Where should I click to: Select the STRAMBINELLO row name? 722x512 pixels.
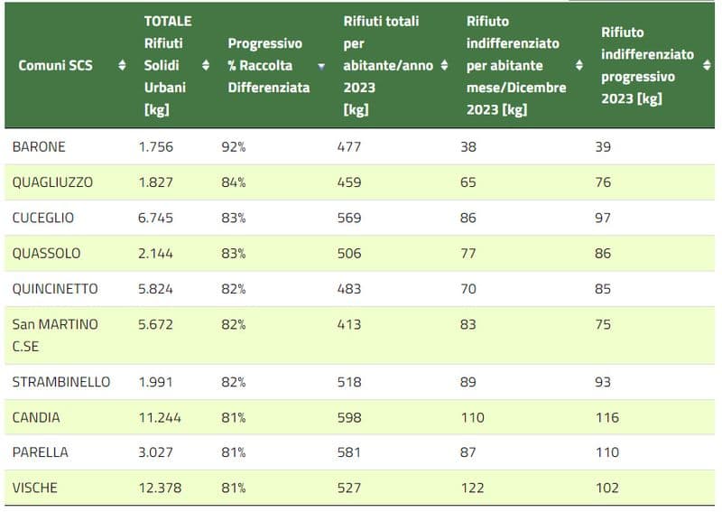point(61,382)
